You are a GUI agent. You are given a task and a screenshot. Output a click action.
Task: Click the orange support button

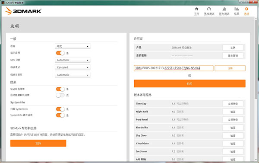tap(38, 143)
